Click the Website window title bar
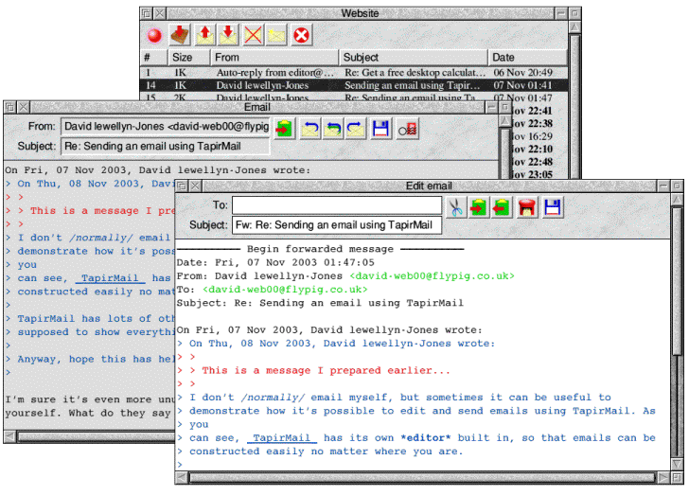The image size is (689, 496). tap(361, 13)
